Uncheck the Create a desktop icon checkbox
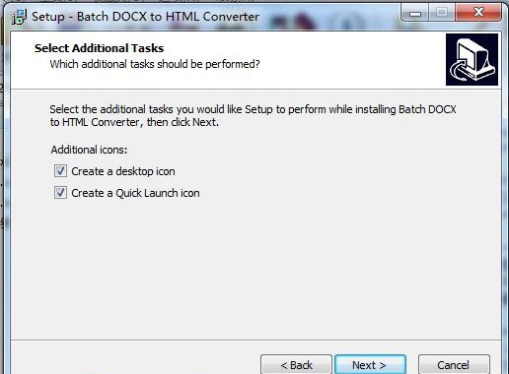 click(x=60, y=171)
